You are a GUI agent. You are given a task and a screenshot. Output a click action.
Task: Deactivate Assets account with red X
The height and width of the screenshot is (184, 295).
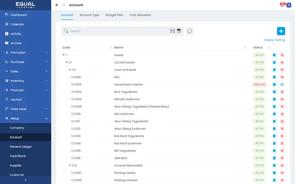click(x=282, y=55)
